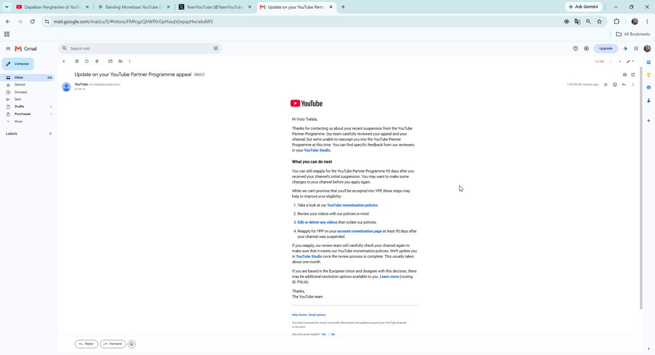Print this email
The width and height of the screenshot is (655, 355).
point(624,74)
